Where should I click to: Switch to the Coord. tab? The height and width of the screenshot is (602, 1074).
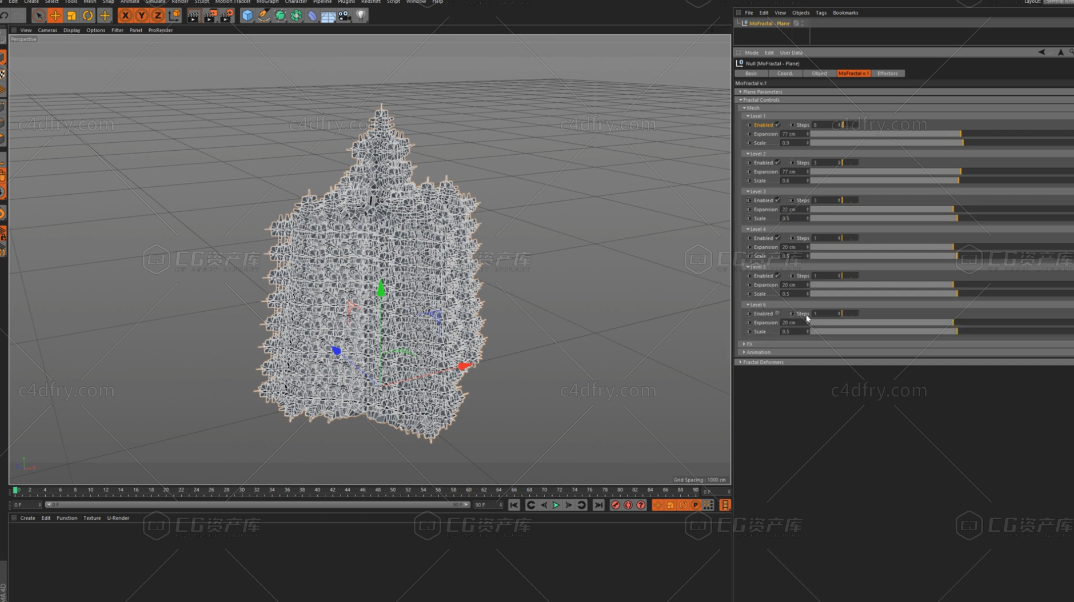785,73
